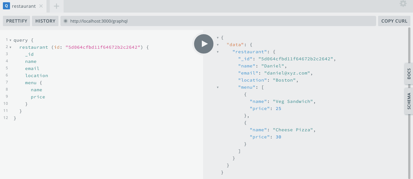Image resolution: width=413 pixels, height=179 pixels.
Task: Collapse the "data" object in response
Action: (x=218, y=45)
